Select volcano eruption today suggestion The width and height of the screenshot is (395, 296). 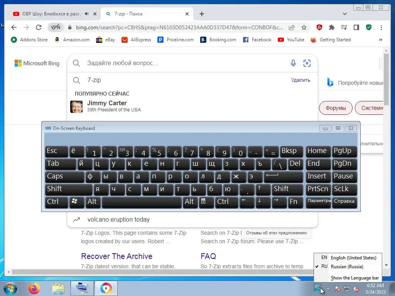(x=192, y=219)
